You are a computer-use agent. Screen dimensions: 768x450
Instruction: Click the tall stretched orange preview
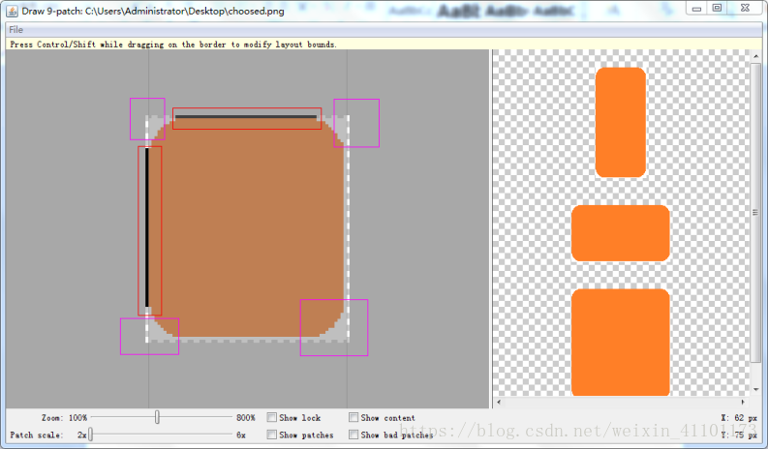(x=620, y=122)
